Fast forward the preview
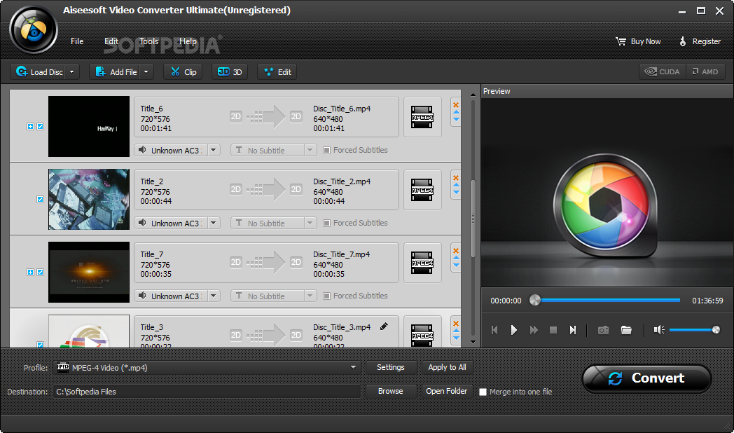 (x=534, y=330)
